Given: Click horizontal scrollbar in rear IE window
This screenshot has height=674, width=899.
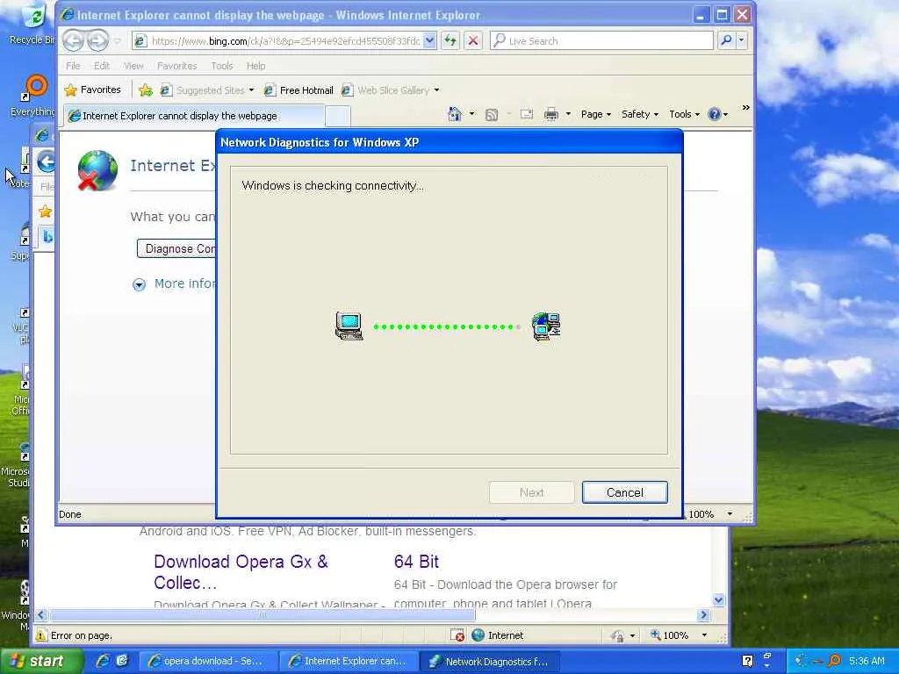Looking at the screenshot, I should (263, 615).
